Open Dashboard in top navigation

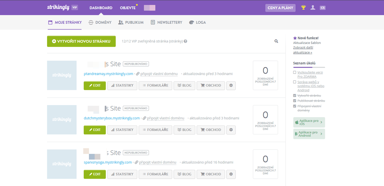pos(101,8)
